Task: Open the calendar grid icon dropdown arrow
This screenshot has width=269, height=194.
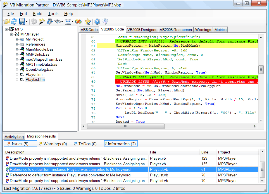Action: (72, 22)
